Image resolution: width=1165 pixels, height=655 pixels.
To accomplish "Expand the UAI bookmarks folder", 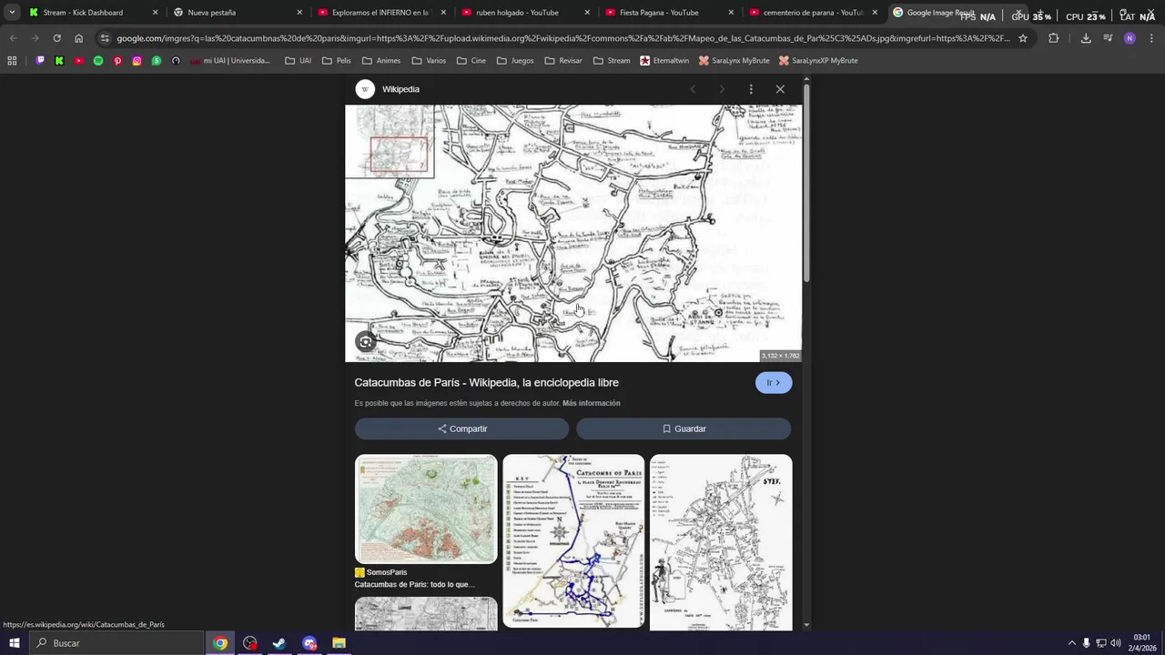I will click(x=299, y=60).
